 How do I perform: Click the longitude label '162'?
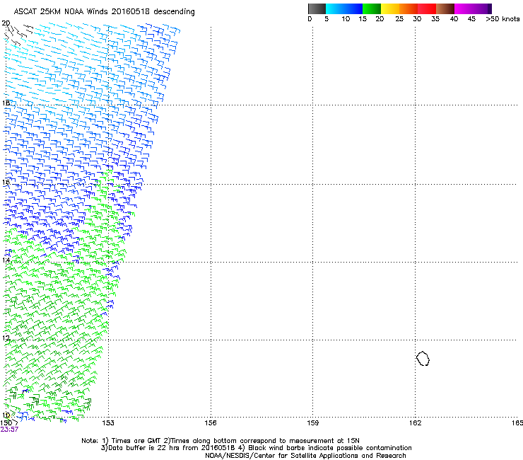pyautogui.click(x=415, y=423)
